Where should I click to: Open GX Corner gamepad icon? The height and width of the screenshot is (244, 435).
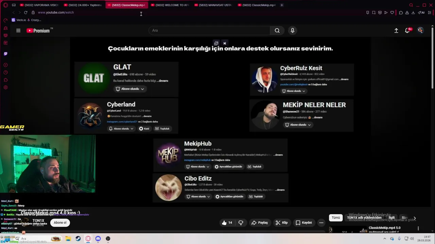(14, 5)
